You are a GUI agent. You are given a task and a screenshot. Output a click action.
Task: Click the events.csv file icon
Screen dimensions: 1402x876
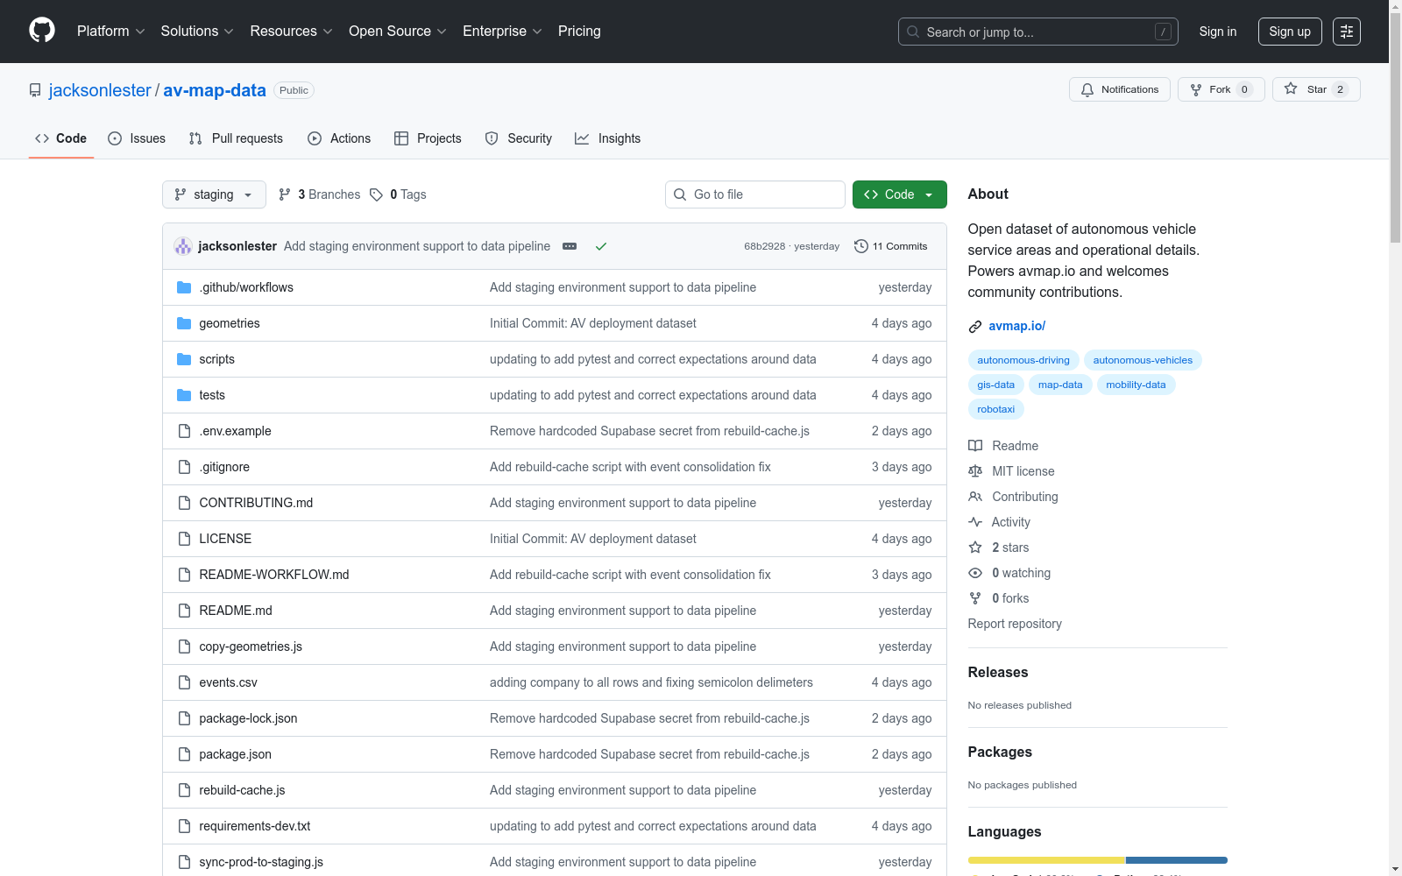[x=184, y=682]
